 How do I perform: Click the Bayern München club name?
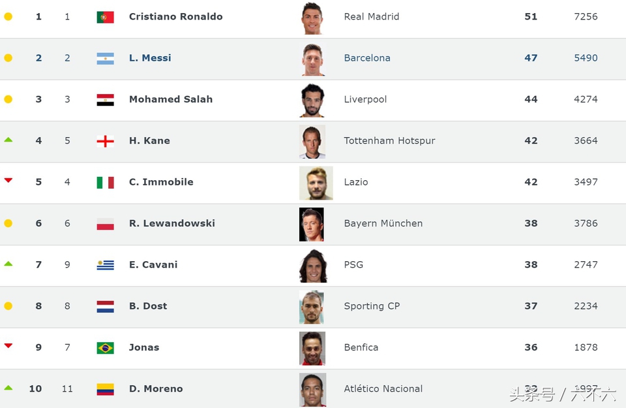click(x=383, y=223)
